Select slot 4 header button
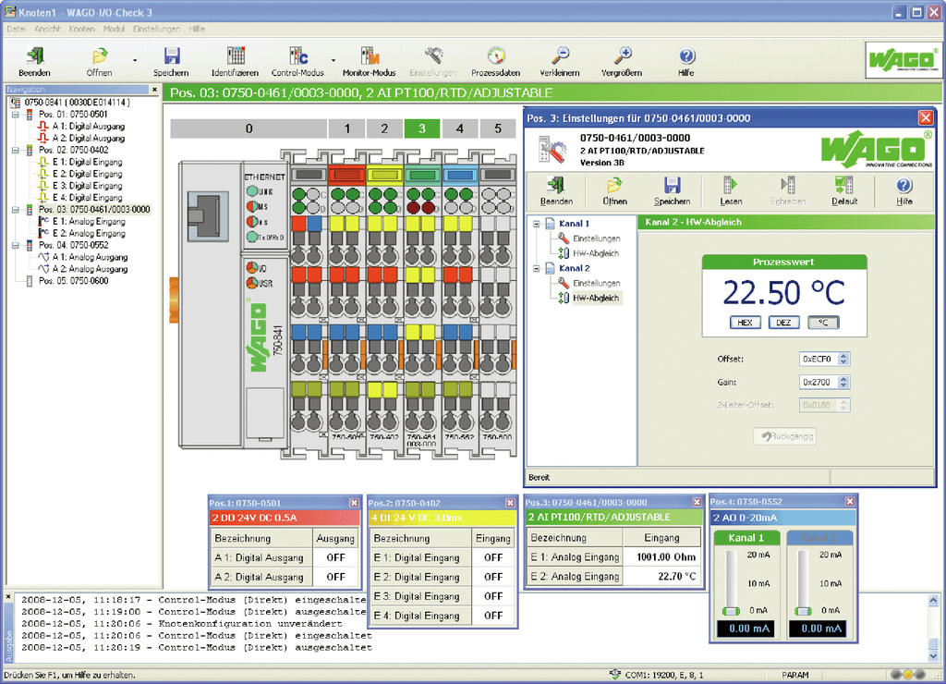Image resolution: width=946 pixels, height=684 pixels. pos(460,128)
